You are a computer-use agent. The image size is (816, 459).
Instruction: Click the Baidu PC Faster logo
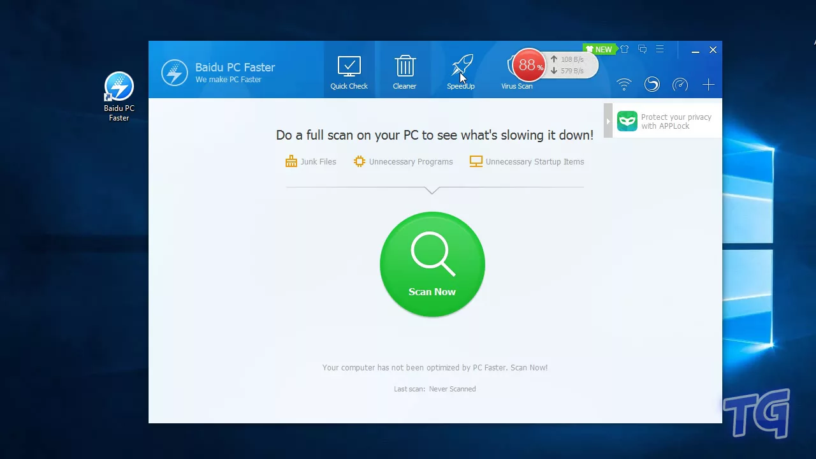point(174,73)
